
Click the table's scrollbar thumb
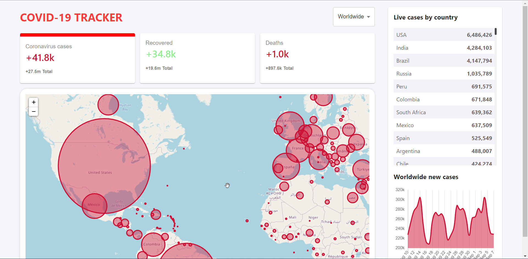pos(496,31)
